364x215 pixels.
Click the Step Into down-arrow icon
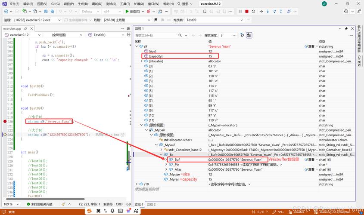coord(268,11)
